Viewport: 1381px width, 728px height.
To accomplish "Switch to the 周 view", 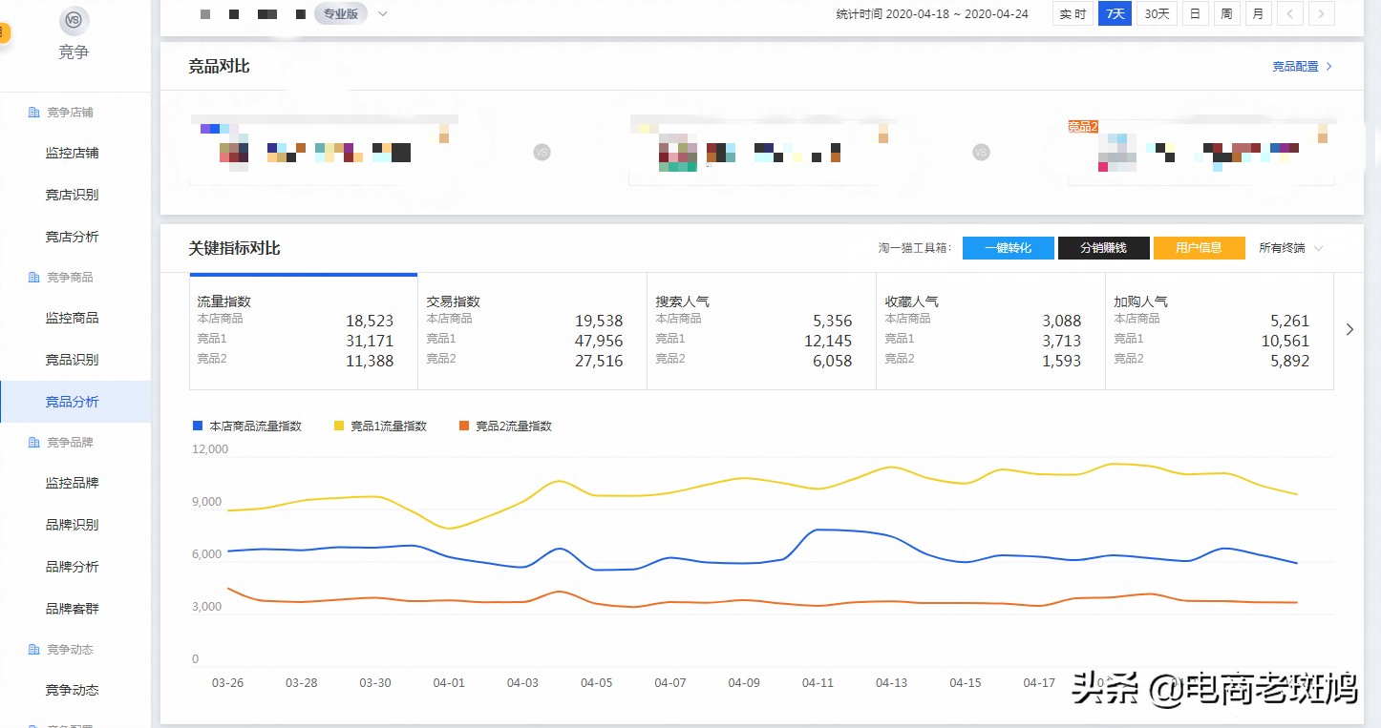I will [1226, 13].
